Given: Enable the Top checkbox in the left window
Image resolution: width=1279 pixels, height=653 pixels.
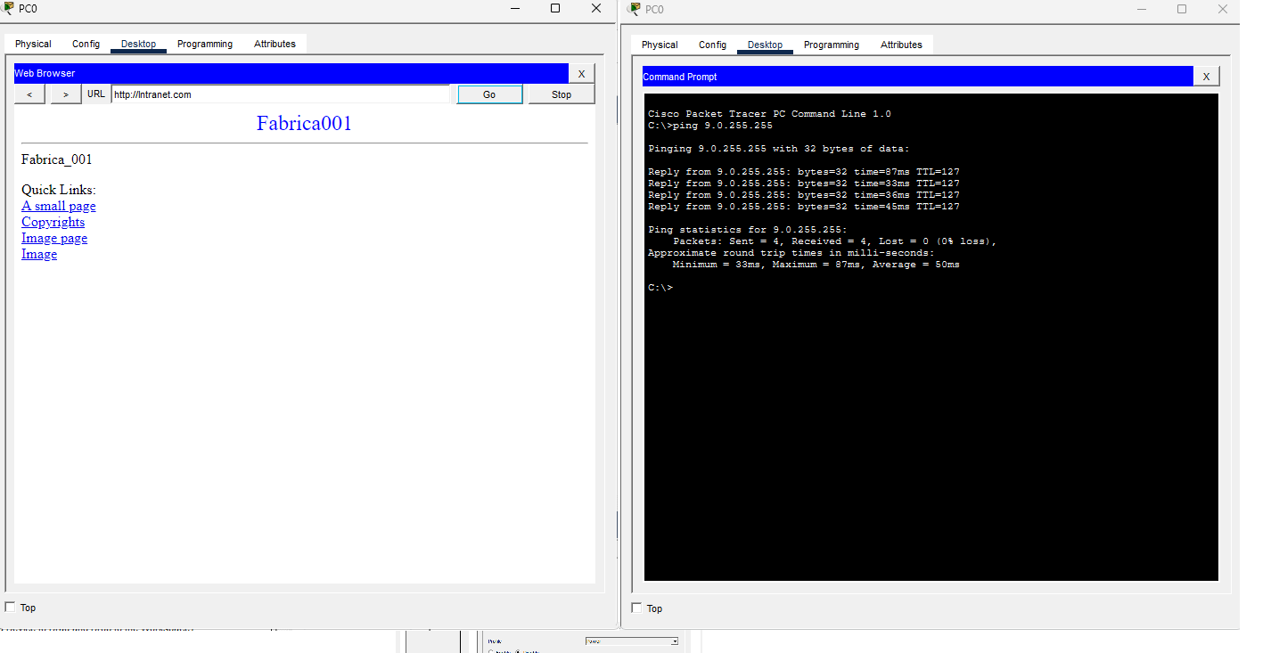Looking at the screenshot, I should [8, 607].
